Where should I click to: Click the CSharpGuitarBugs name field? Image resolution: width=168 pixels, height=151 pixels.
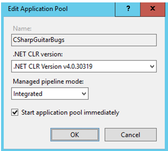(84, 40)
